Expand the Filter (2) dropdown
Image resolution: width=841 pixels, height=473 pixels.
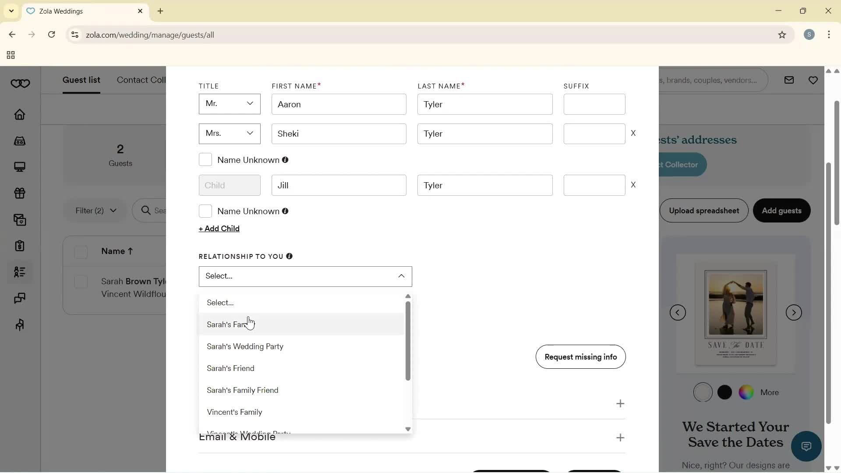(95, 211)
